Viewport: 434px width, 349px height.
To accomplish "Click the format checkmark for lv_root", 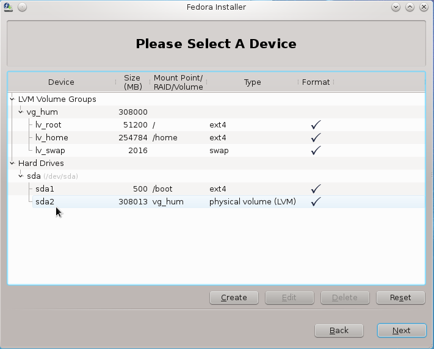I will coord(316,125).
